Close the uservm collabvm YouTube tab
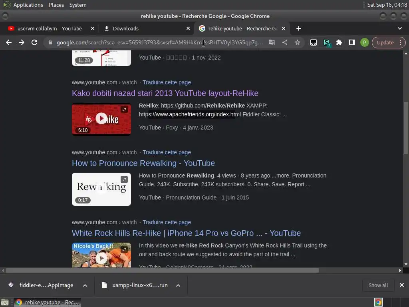 [x=92, y=28]
